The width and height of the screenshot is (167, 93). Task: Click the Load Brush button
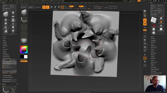pos(6,5)
